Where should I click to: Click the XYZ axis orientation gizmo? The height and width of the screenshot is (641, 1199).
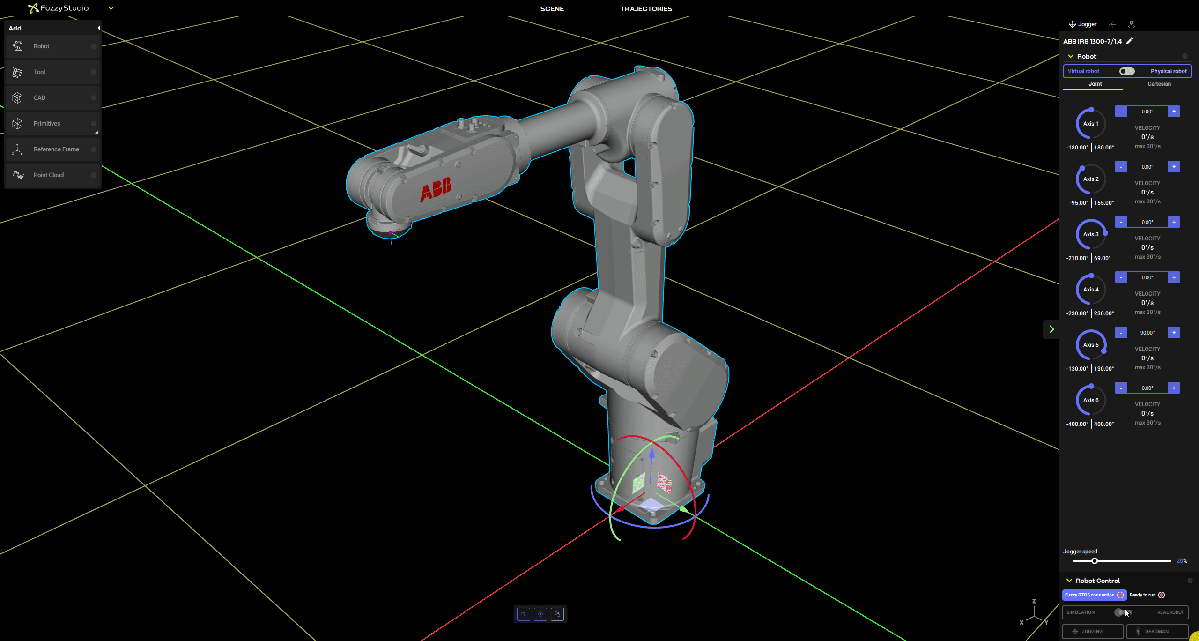click(1034, 613)
